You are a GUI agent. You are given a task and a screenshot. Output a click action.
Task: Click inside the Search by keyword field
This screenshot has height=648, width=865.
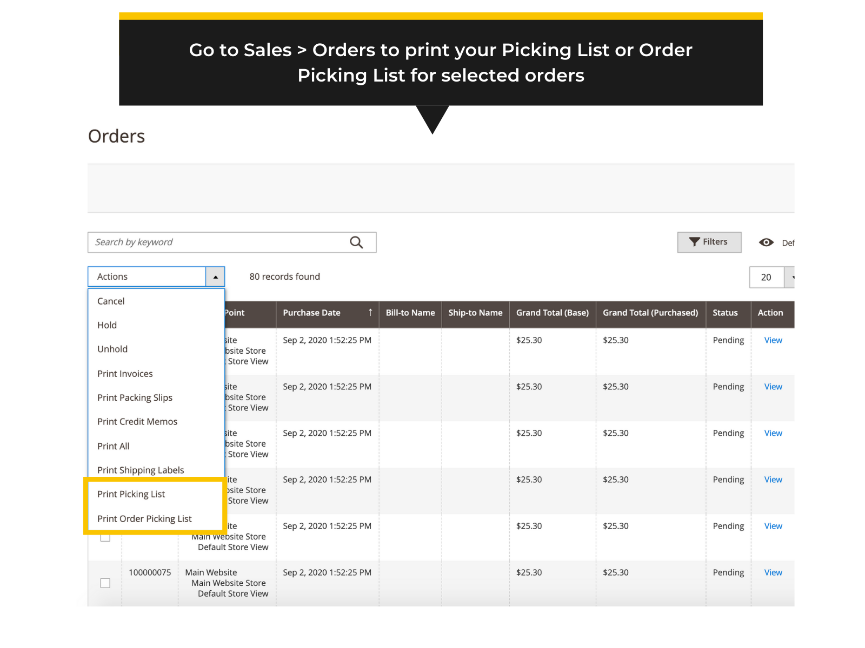(216, 242)
